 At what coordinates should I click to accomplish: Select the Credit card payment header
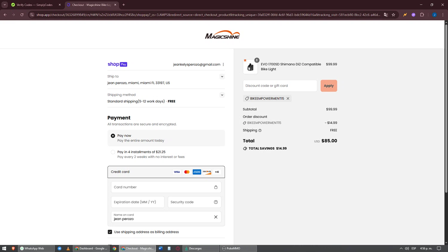point(166,172)
